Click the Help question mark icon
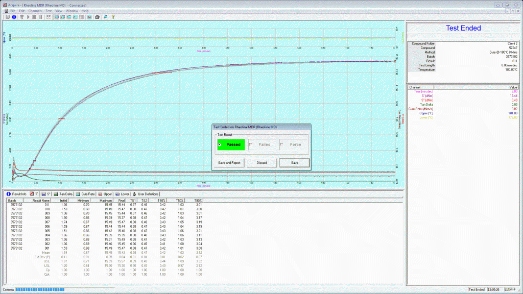 [x=113, y=17]
